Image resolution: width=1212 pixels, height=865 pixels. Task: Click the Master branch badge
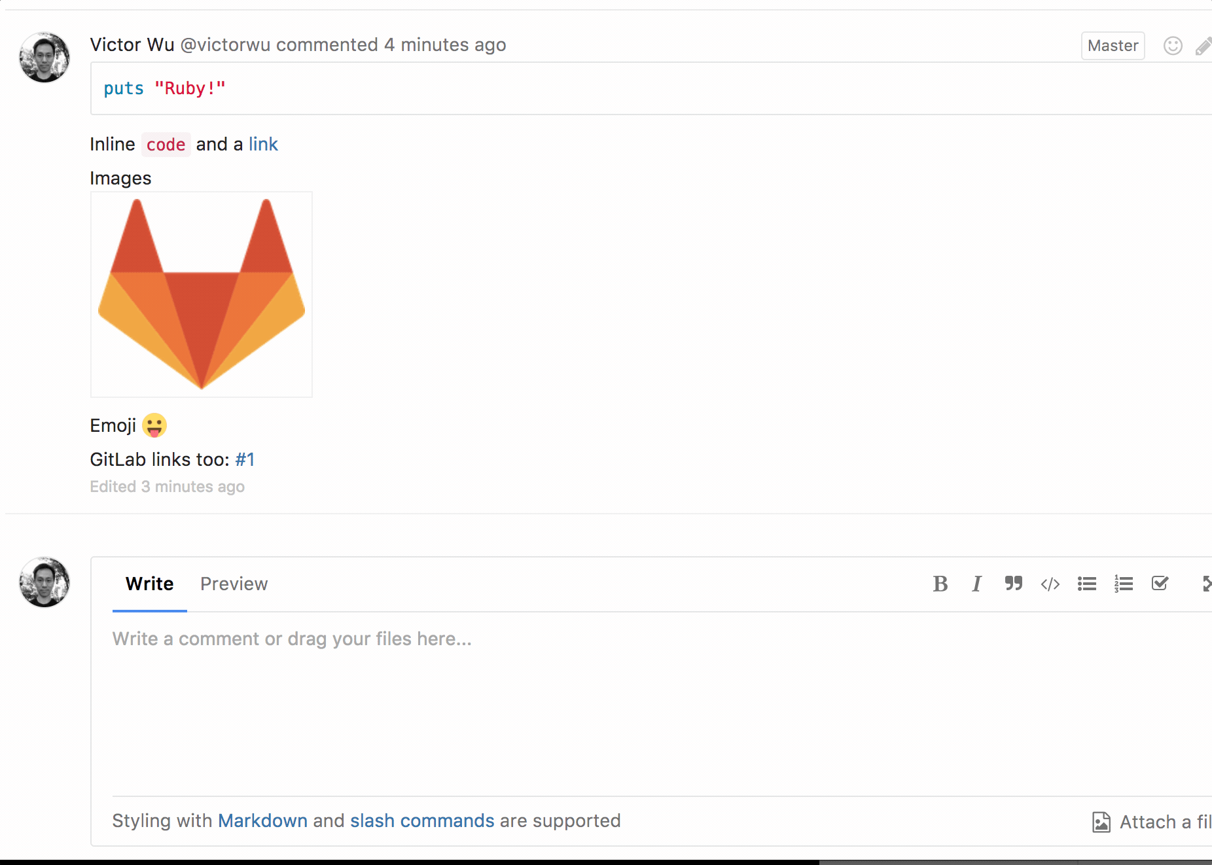click(1113, 46)
